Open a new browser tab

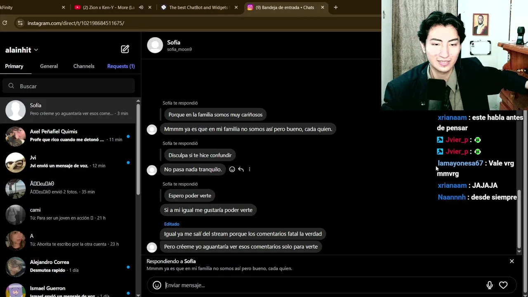[336, 7]
